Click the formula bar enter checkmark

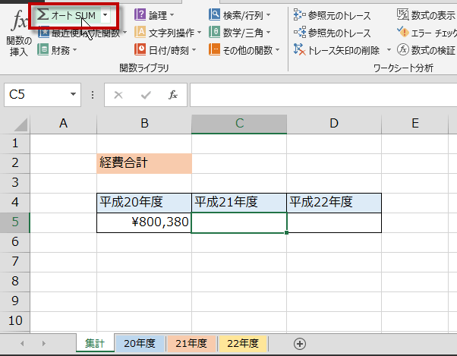146,95
